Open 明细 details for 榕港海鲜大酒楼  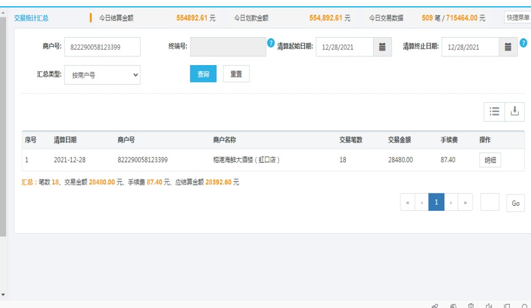490,160
